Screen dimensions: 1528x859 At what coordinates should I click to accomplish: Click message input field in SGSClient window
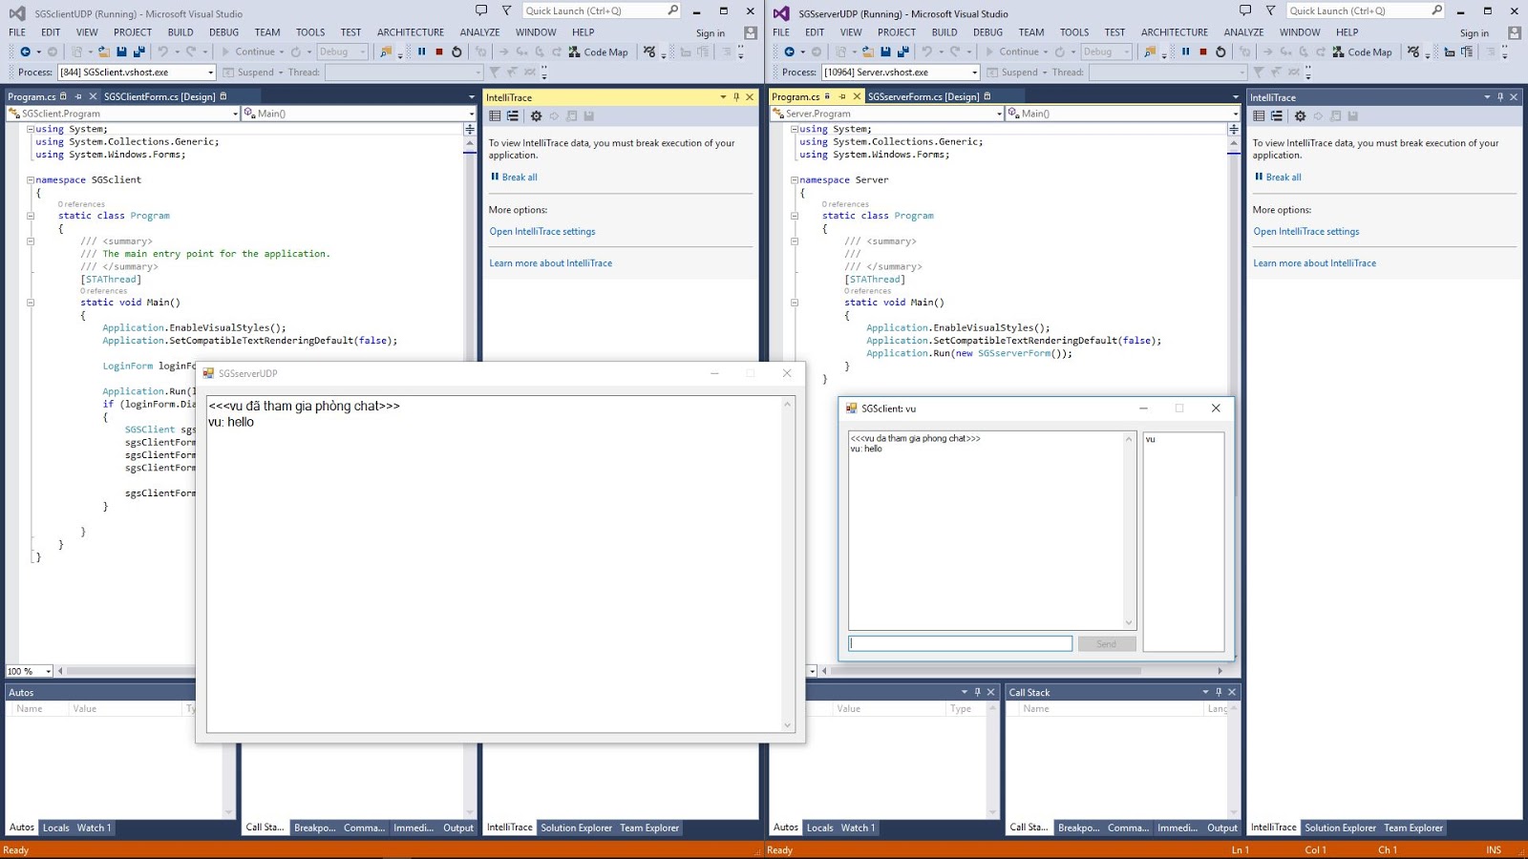960,644
